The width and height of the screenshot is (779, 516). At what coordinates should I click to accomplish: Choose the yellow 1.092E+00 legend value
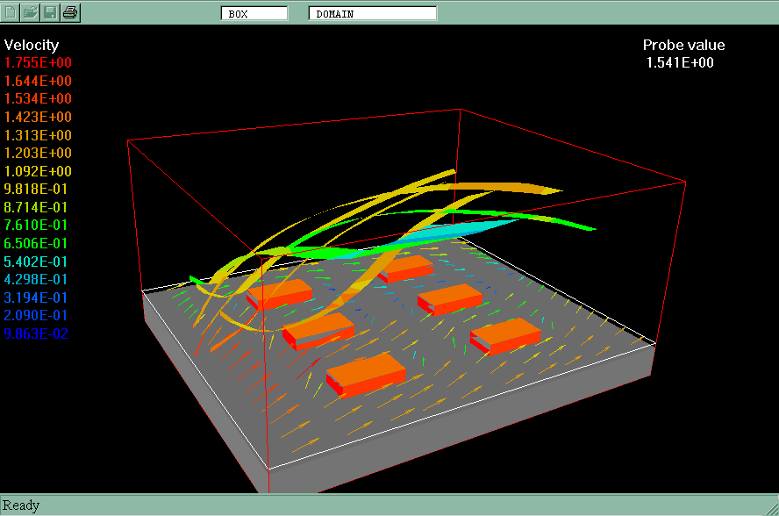pyautogui.click(x=39, y=171)
